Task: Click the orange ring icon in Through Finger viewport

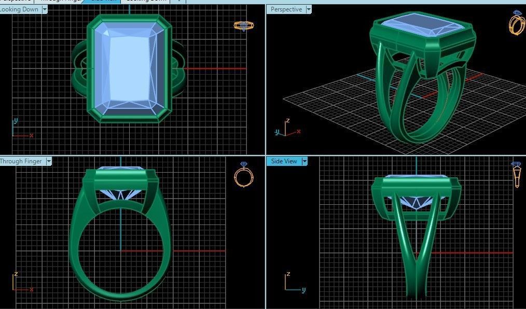Action: click(x=244, y=174)
